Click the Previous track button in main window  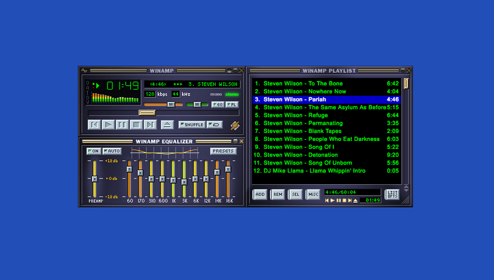[94, 125]
